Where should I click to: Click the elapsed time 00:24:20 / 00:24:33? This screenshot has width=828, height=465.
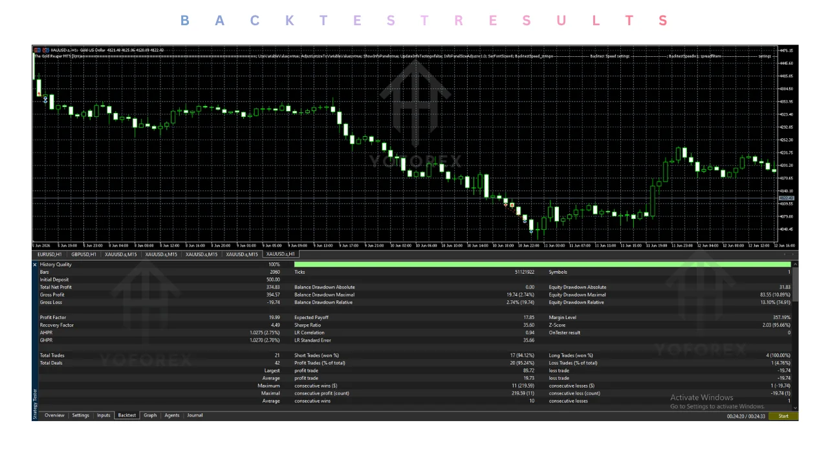coord(746,416)
